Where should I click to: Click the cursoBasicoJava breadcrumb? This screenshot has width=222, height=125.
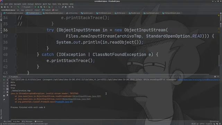pyautogui.click(x=8, y=10)
